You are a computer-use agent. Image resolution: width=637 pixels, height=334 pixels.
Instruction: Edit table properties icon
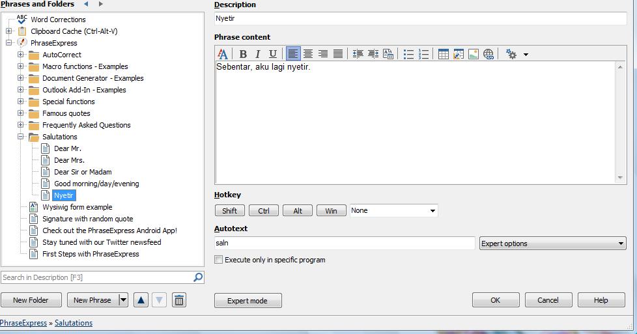click(459, 54)
